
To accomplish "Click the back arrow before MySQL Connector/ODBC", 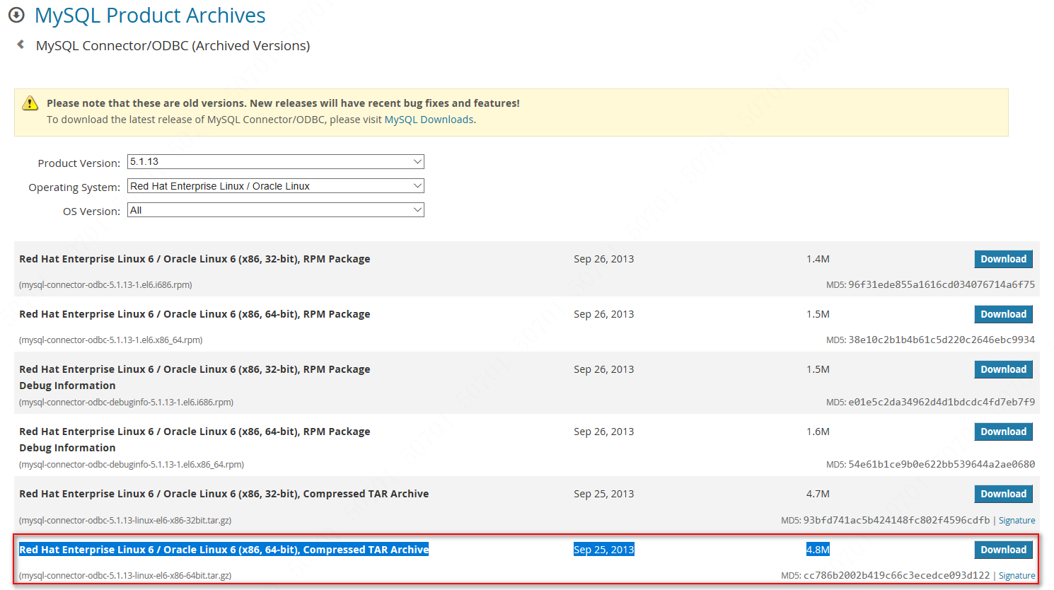I will pyautogui.click(x=21, y=45).
